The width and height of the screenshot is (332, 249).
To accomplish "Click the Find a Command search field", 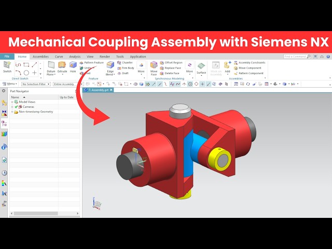I will click(x=296, y=57).
